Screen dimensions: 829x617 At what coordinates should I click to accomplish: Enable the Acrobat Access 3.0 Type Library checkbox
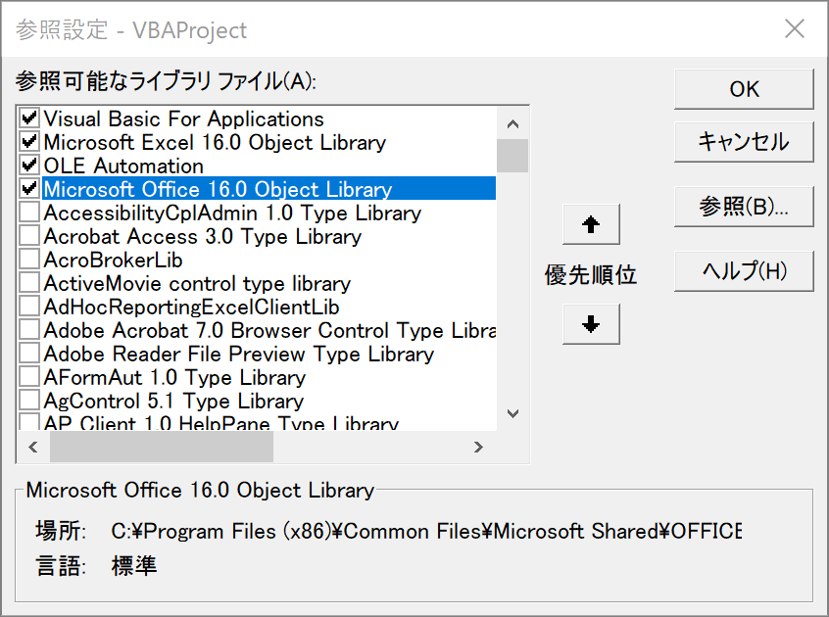click(29, 236)
